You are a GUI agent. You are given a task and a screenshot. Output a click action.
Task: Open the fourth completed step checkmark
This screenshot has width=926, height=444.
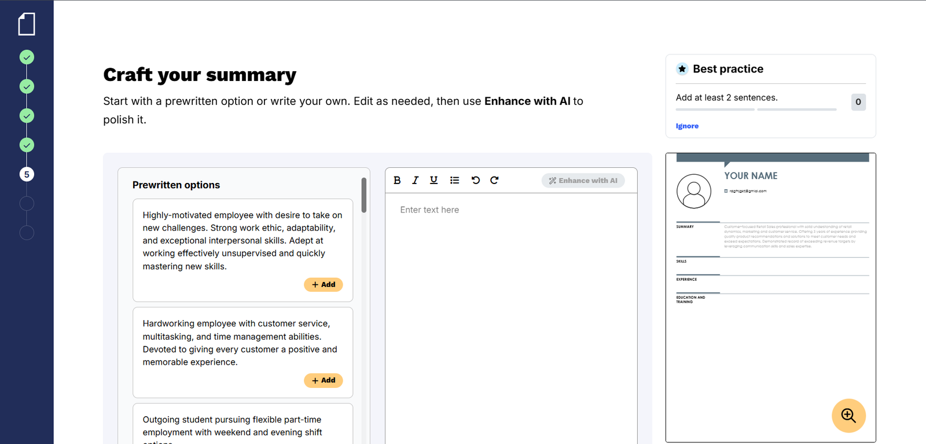click(x=27, y=145)
